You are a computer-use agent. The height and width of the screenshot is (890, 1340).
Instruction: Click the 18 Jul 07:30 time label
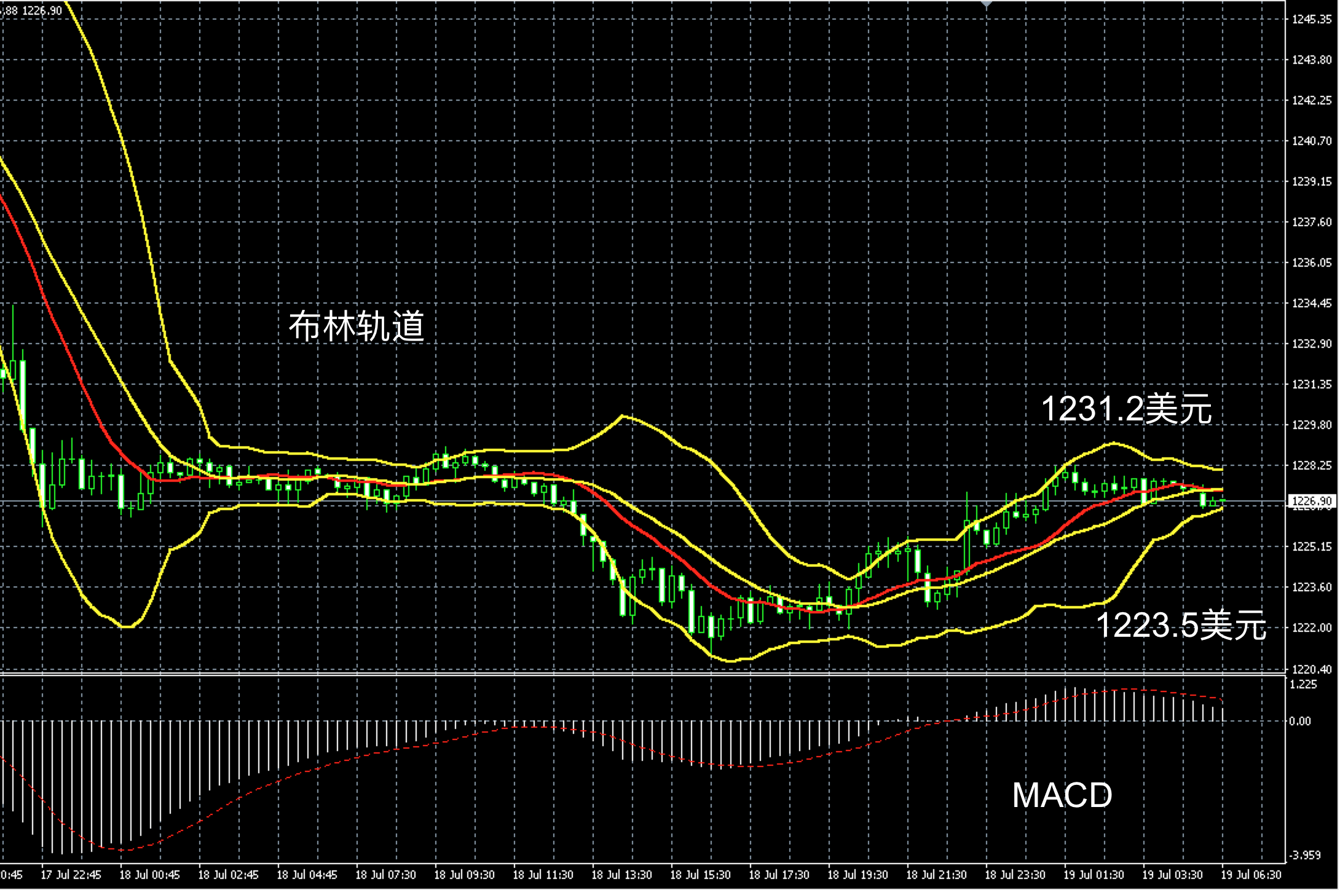pyautogui.click(x=385, y=875)
